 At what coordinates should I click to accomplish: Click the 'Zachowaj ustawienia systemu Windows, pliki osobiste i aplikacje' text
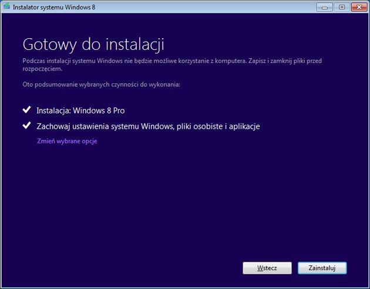pos(148,126)
